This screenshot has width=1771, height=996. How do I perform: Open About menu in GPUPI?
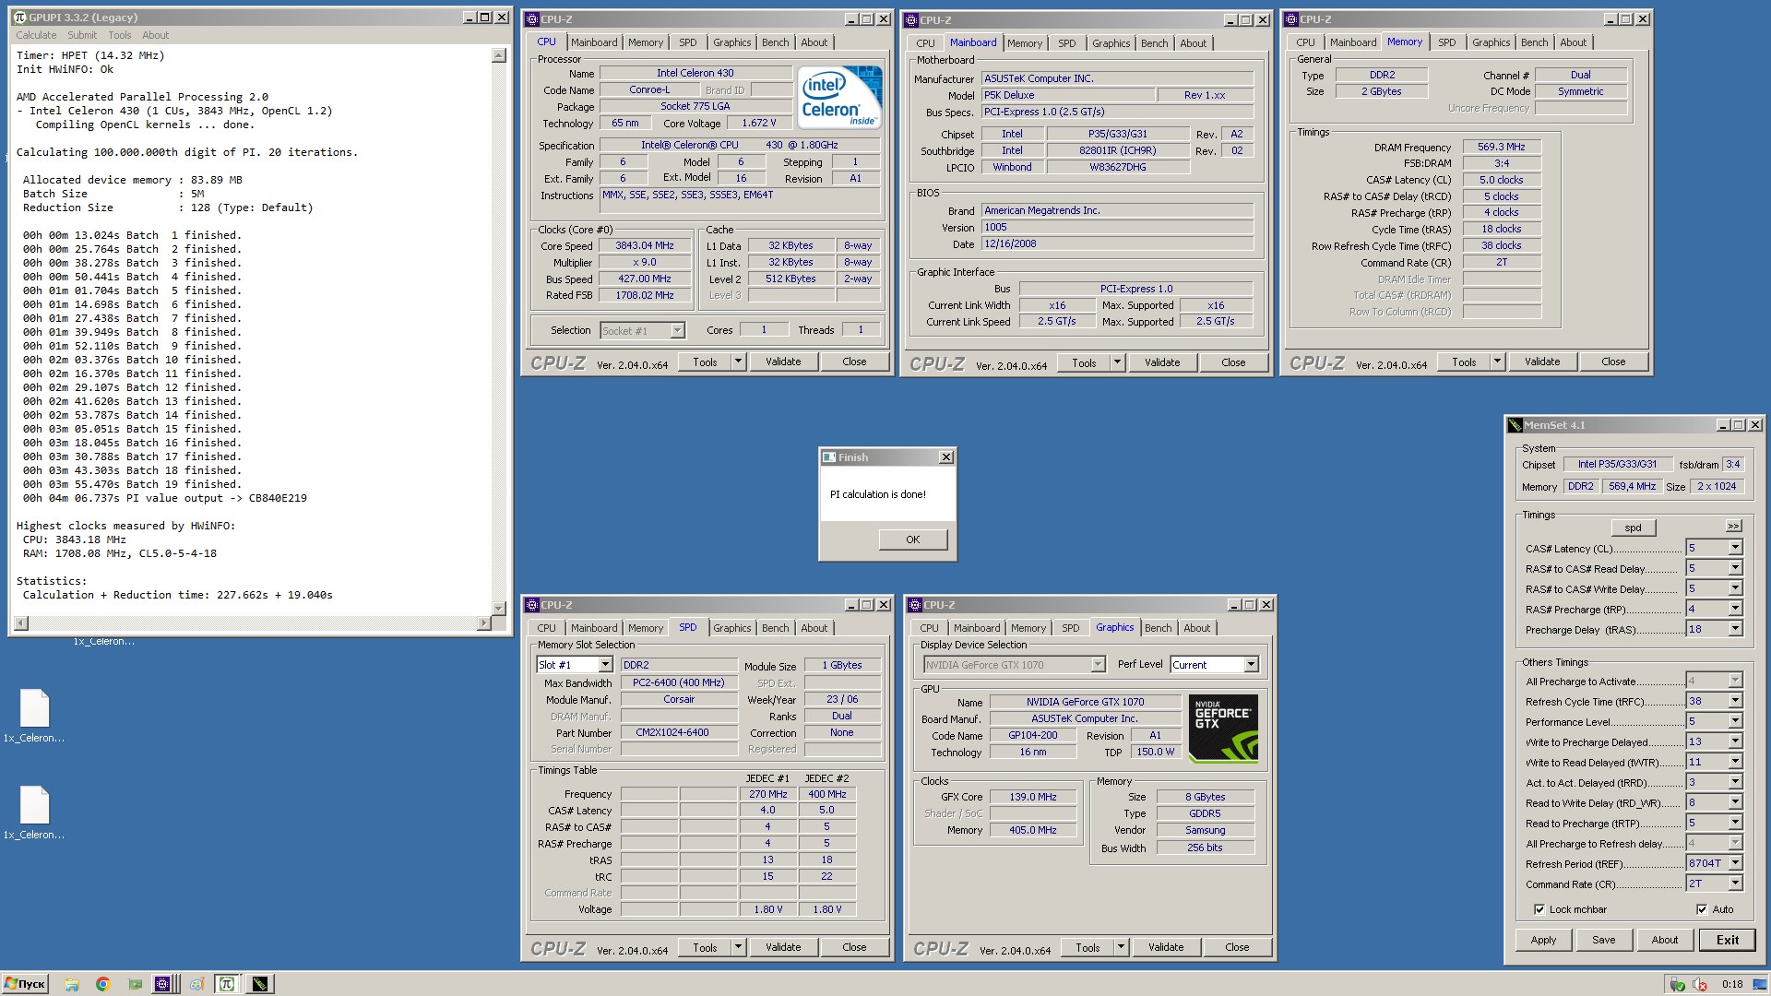[155, 35]
